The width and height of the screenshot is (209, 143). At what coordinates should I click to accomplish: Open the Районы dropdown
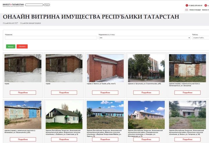pos(201,38)
